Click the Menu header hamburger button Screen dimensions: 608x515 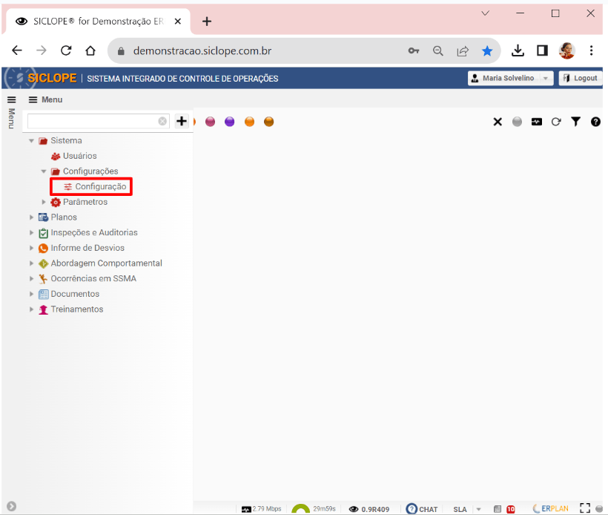click(33, 99)
